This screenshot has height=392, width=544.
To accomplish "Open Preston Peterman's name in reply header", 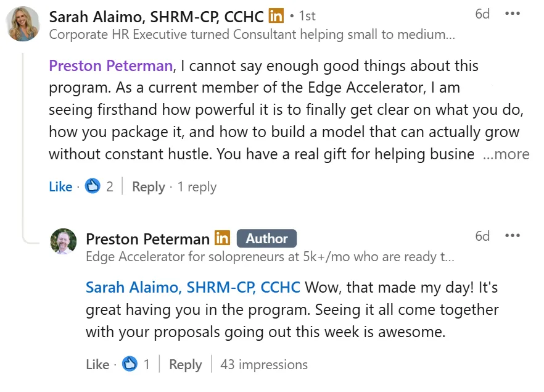I will tap(147, 238).
